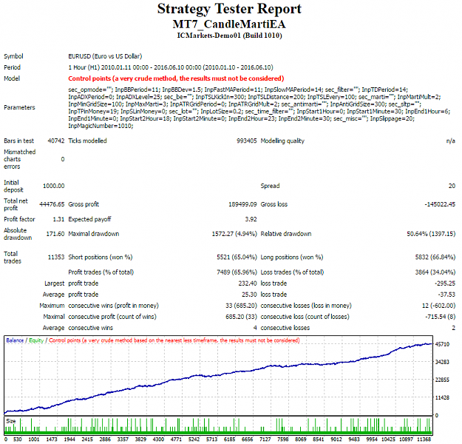The height and width of the screenshot is (444, 462).
Task: Click Short positions value 5521 (65.04%)
Action: pos(237,258)
